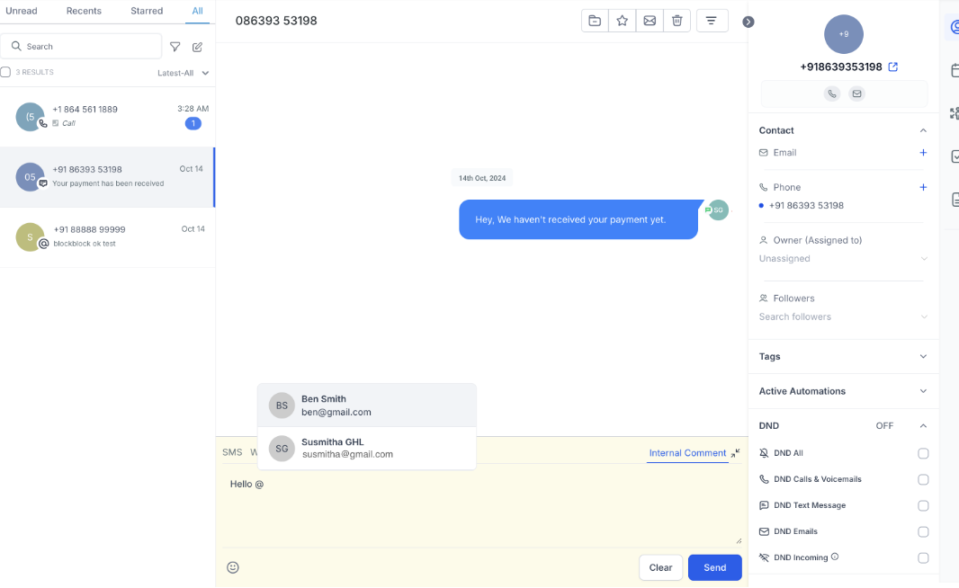The image size is (959, 588).
Task: Choose Ben Smith from mention suggestions
Action: [366, 405]
